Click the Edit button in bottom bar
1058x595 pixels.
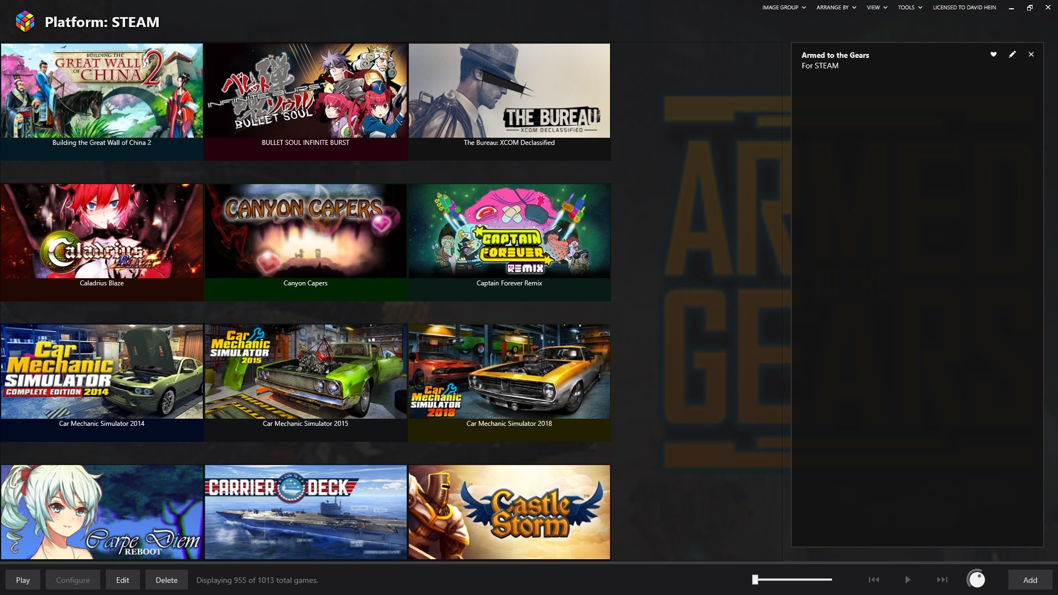(x=122, y=580)
